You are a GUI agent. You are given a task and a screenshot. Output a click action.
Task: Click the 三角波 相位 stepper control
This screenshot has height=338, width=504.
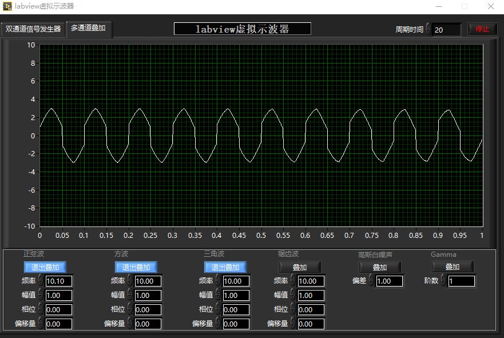click(x=218, y=309)
